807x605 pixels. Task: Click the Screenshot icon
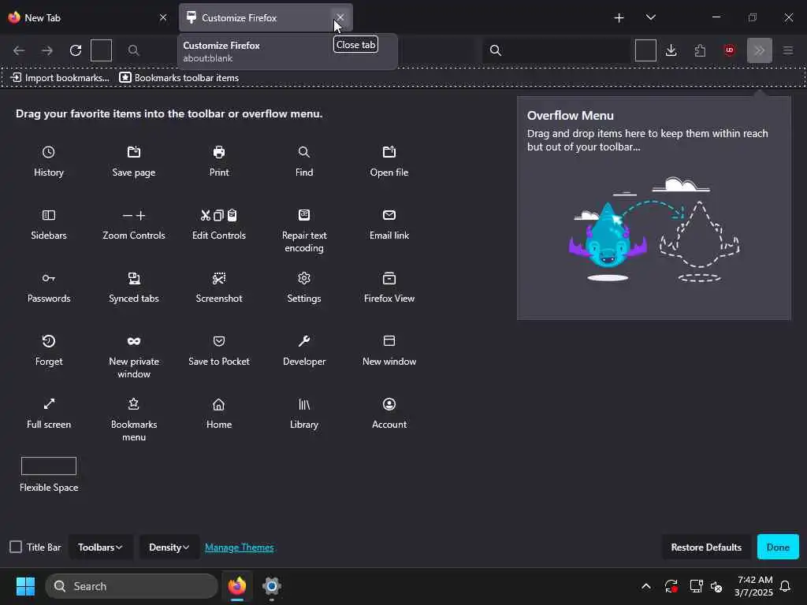pyautogui.click(x=219, y=278)
